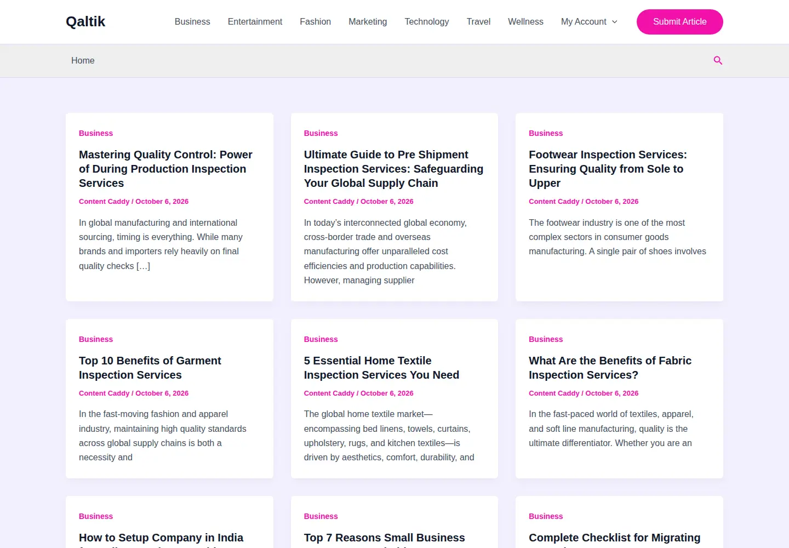Open the Business menu item
The image size is (789, 548).
pyautogui.click(x=192, y=22)
